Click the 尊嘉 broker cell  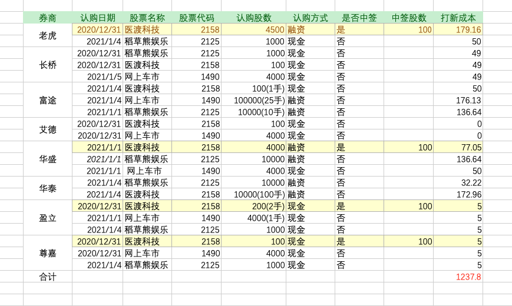point(48,253)
